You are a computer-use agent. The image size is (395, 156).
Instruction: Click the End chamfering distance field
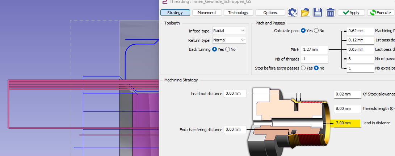(x=235, y=130)
